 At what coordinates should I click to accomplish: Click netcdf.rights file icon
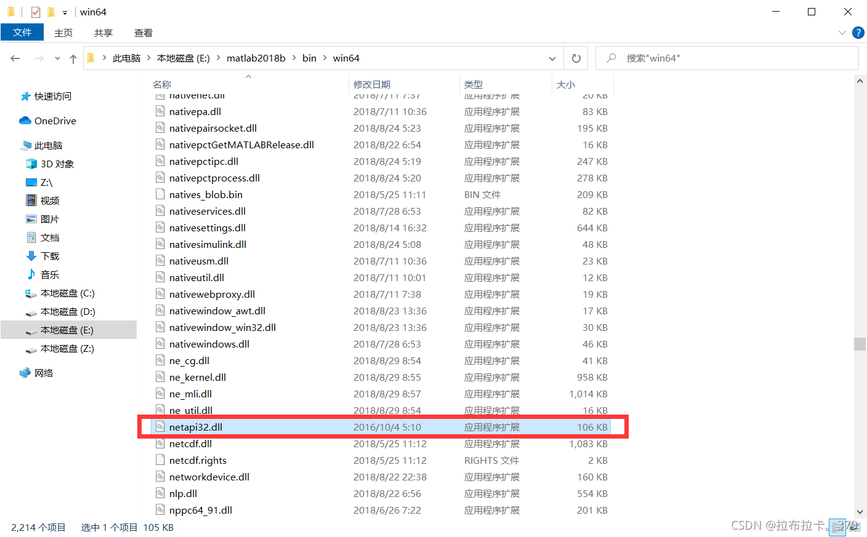(160, 459)
